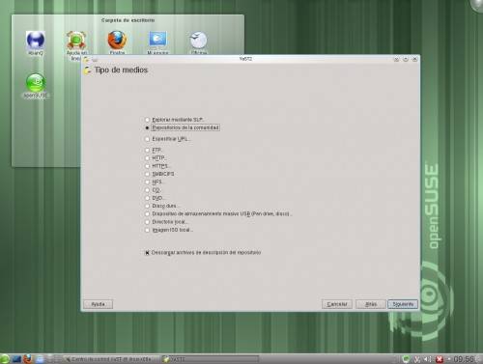The image size is (483, 364).
Task: Click the Cancelar button
Action: pos(337,304)
